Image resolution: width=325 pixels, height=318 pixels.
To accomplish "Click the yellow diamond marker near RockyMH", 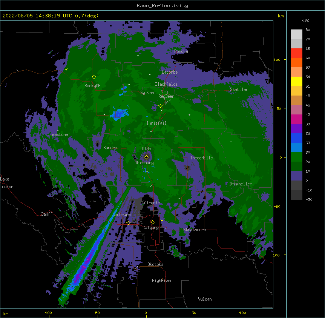I will tap(94, 77).
